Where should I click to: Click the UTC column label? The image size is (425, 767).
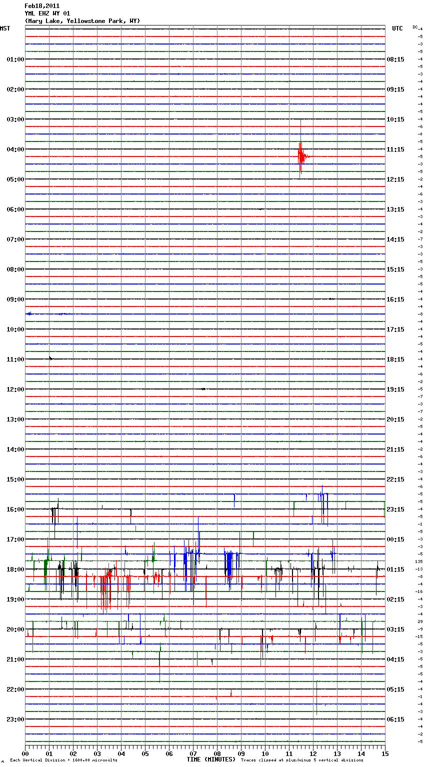(x=397, y=28)
